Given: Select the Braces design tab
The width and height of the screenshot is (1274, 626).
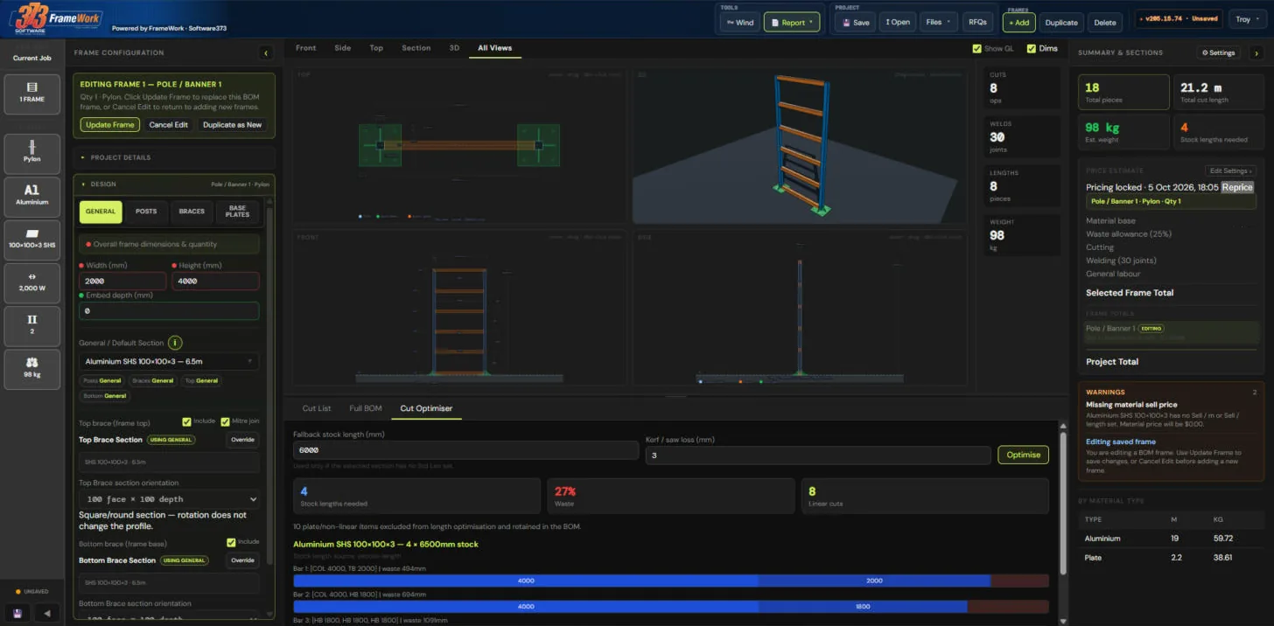Looking at the screenshot, I should 192,212.
